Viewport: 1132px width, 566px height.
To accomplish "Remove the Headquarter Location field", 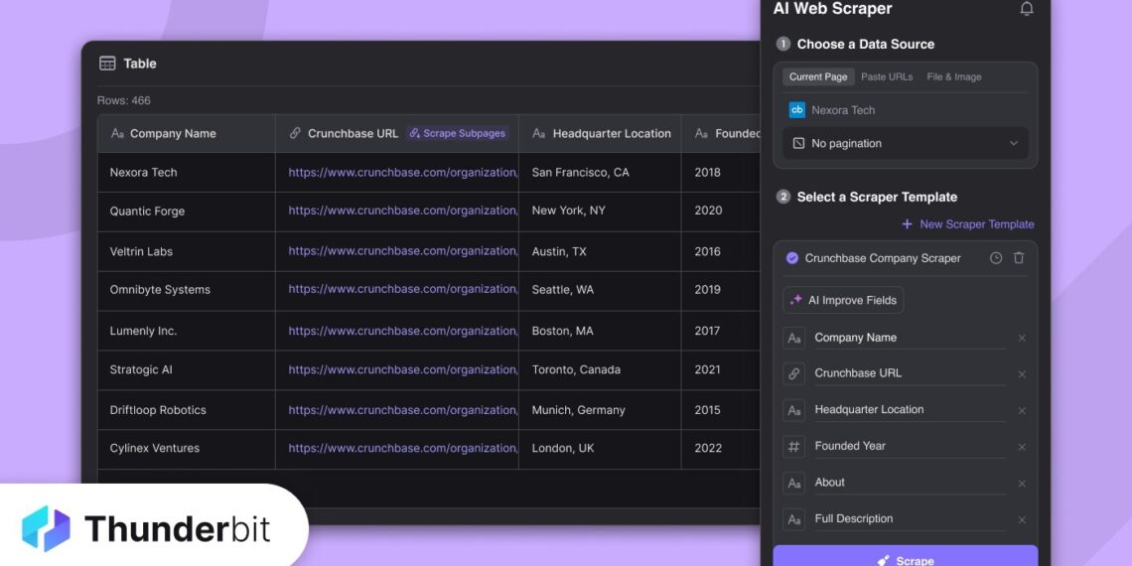I will pyautogui.click(x=1022, y=411).
